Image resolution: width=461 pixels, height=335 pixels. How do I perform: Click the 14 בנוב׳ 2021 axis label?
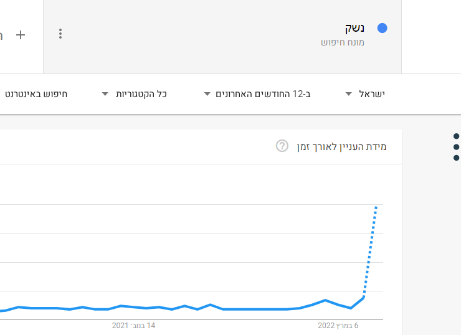pos(133,325)
